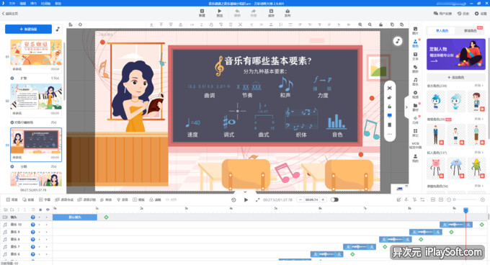The height and width of the screenshot is (265, 490).
Task: Open the 时间轴 menu
Action: tap(45, 4)
